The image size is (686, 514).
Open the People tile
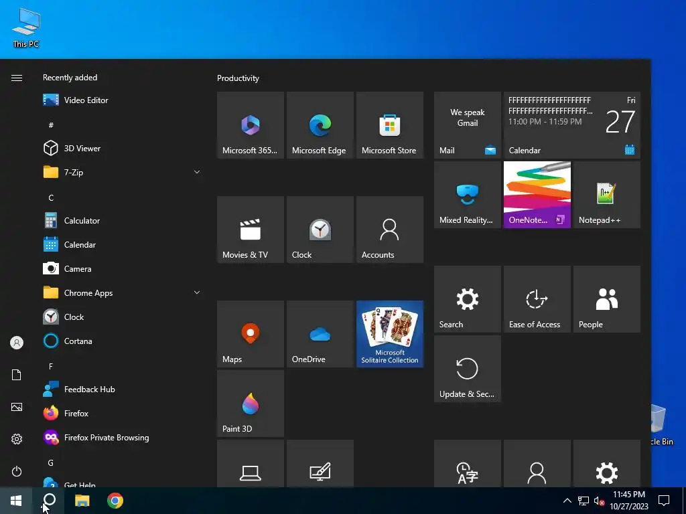(607, 299)
